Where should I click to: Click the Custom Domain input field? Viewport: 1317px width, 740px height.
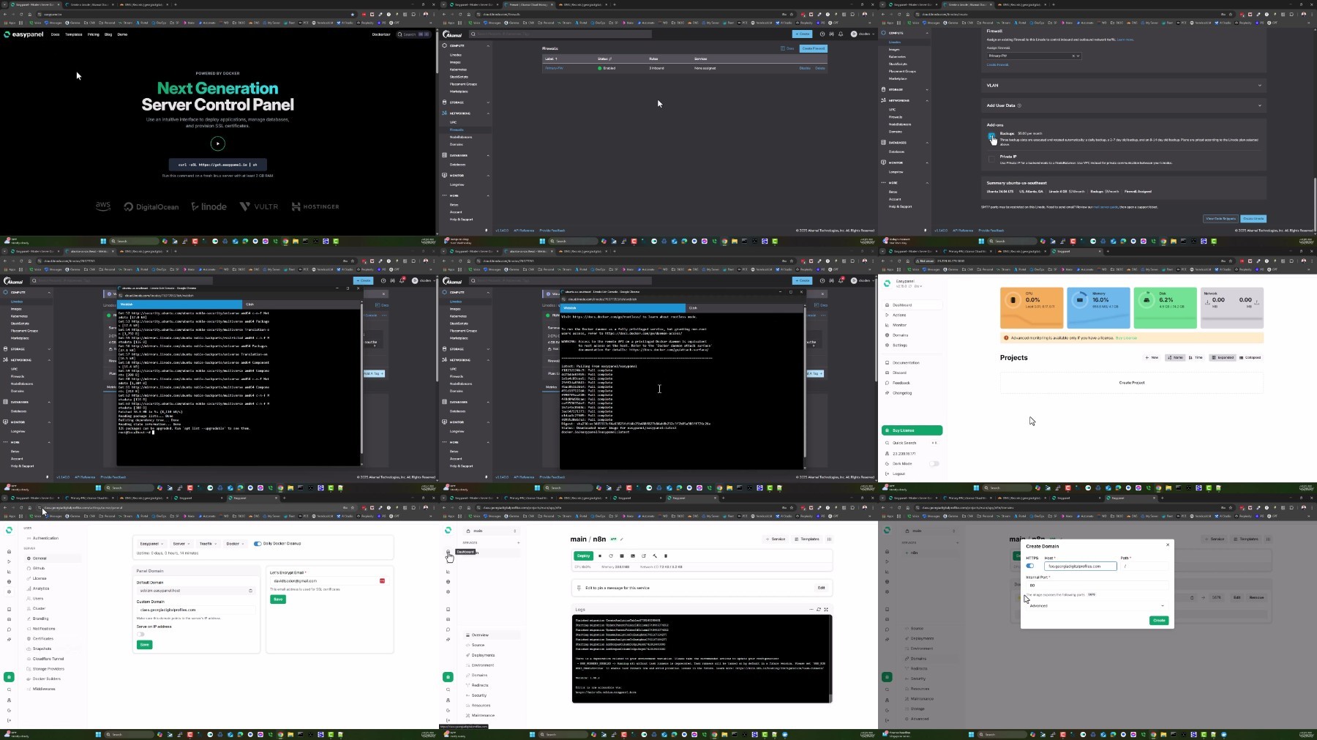click(x=195, y=610)
